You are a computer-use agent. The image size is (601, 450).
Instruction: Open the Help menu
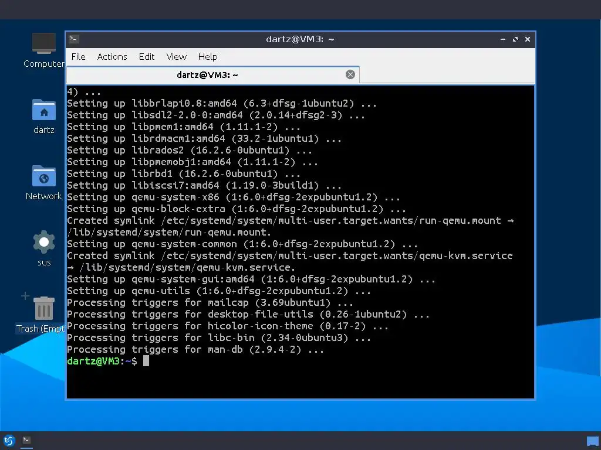point(208,57)
